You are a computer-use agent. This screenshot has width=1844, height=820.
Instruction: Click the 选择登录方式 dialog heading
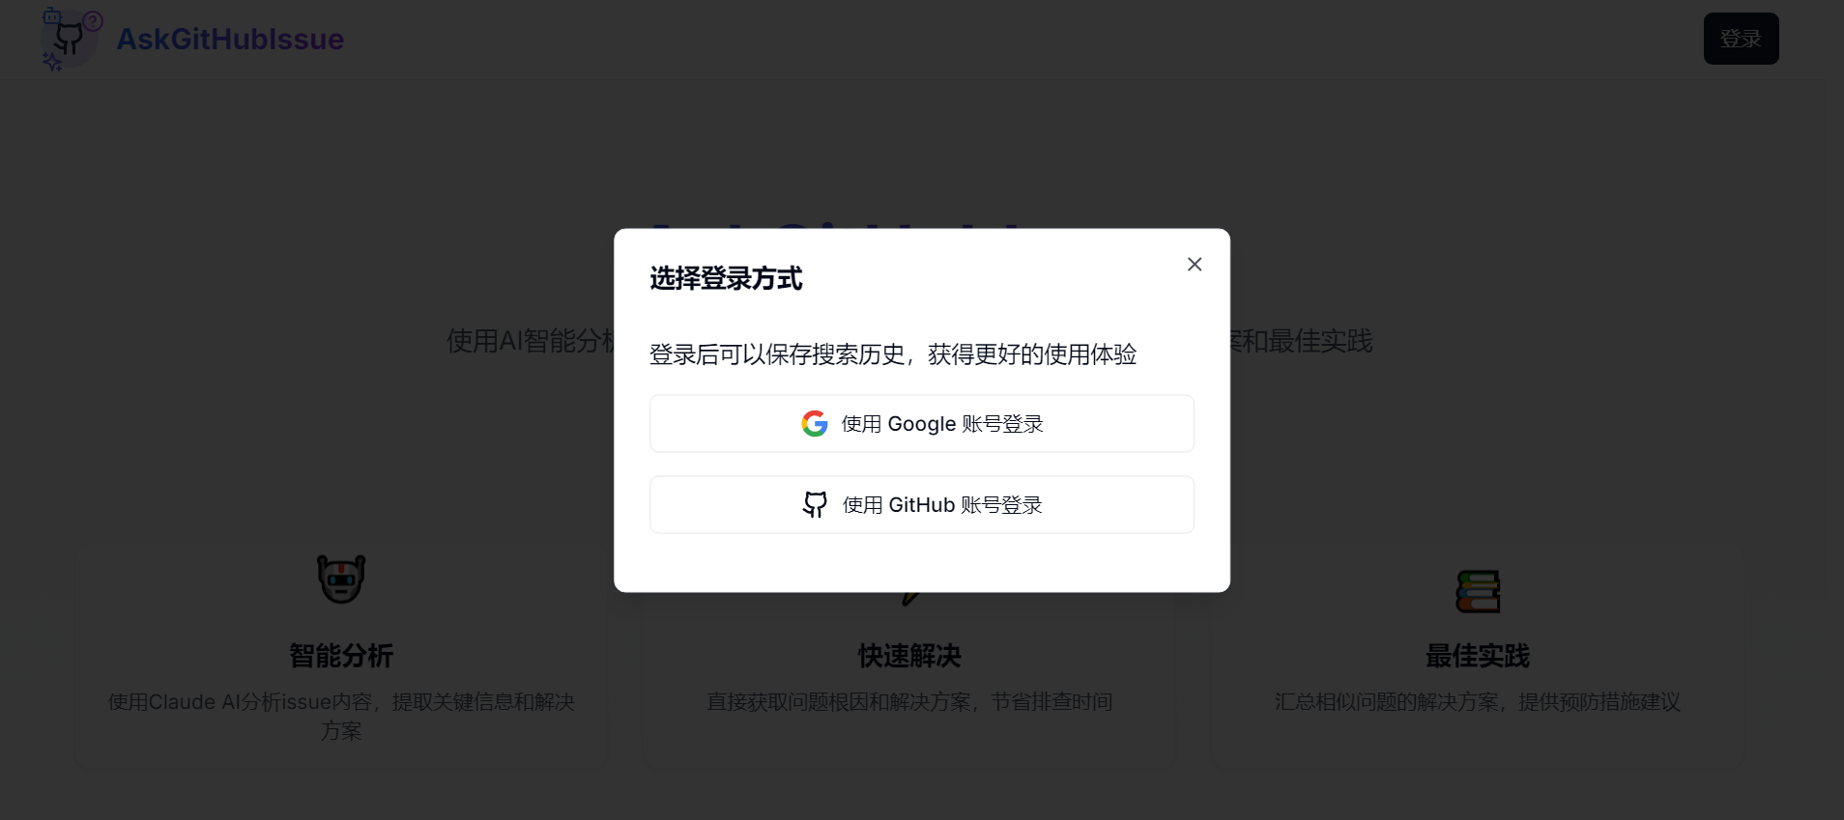[x=726, y=279]
